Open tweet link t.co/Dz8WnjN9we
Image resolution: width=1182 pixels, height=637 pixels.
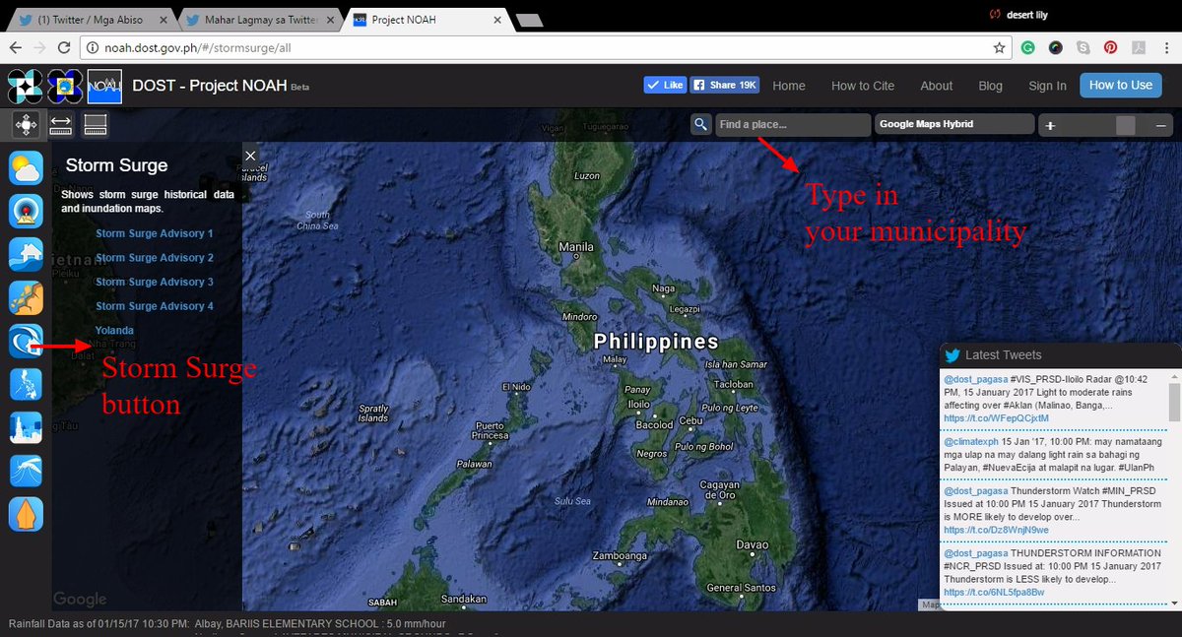[x=996, y=530]
